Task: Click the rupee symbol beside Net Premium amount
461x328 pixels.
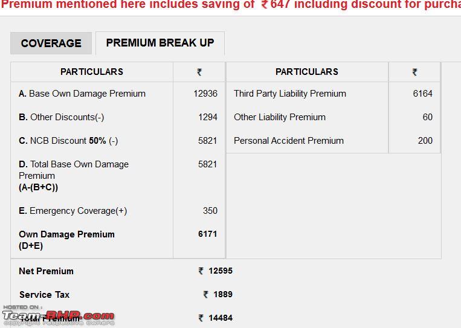Action: pos(201,271)
